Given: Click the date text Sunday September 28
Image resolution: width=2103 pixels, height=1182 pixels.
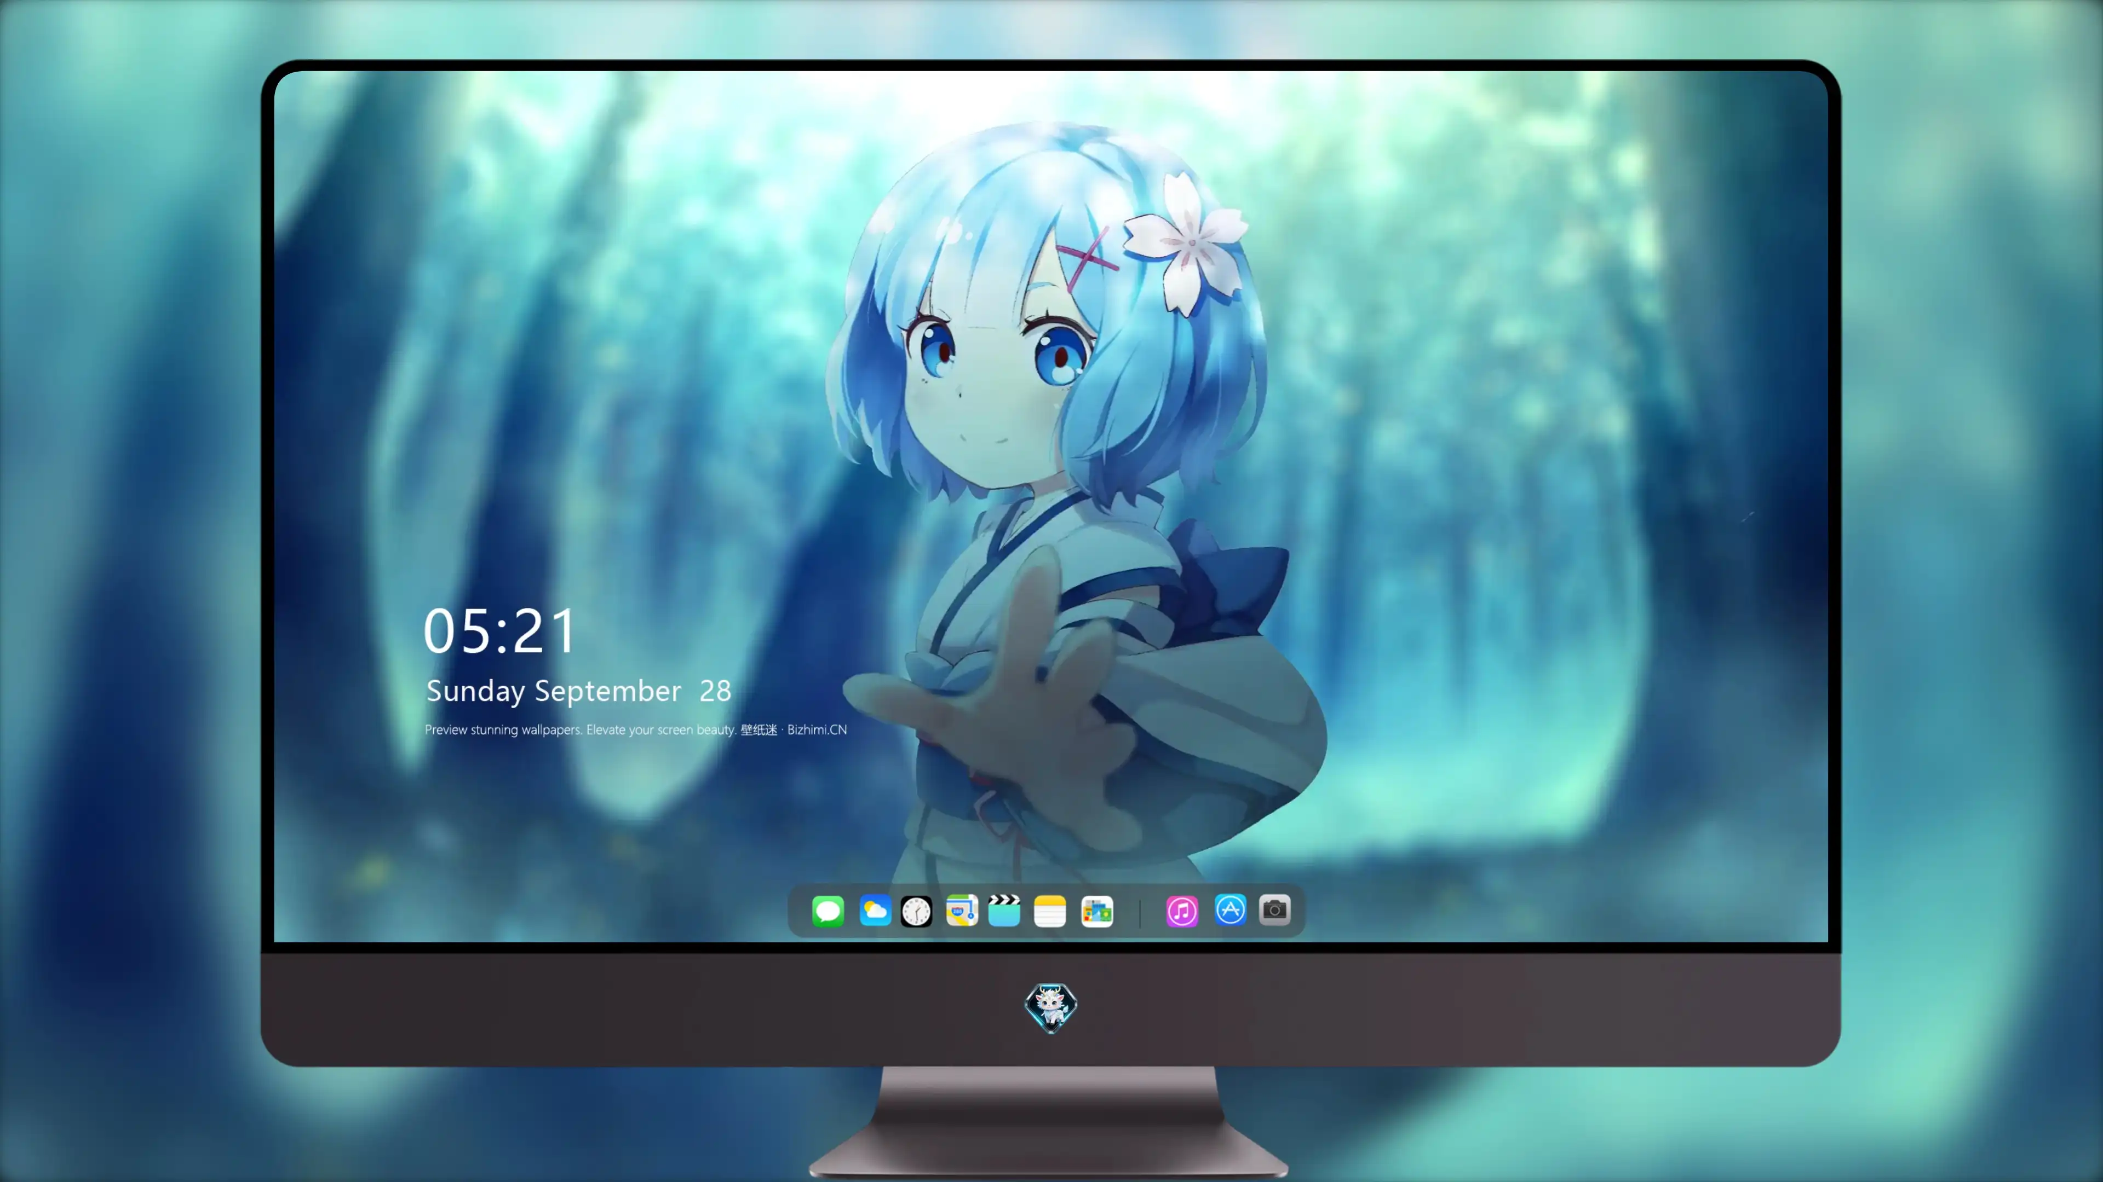Looking at the screenshot, I should pos(579,691).
